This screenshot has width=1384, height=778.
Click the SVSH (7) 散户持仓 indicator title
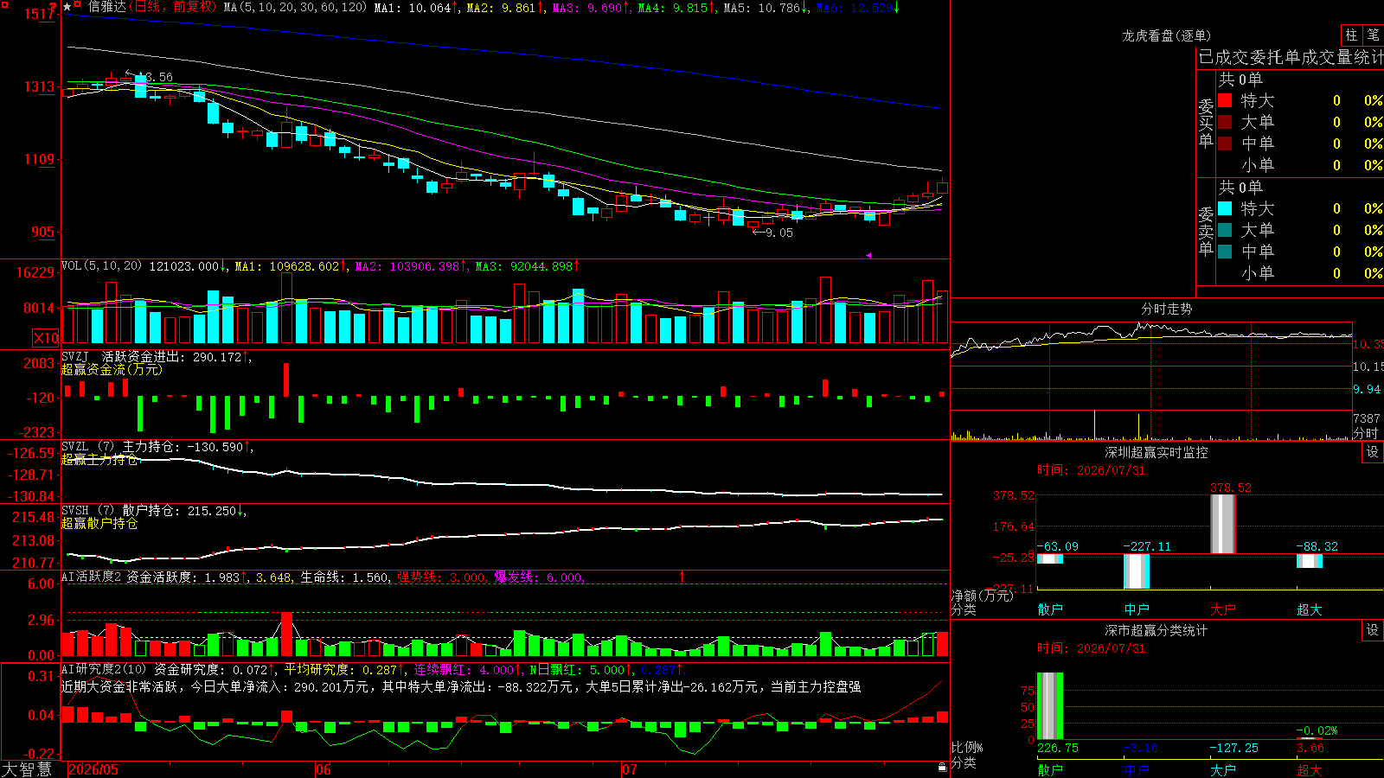(154, 510)
